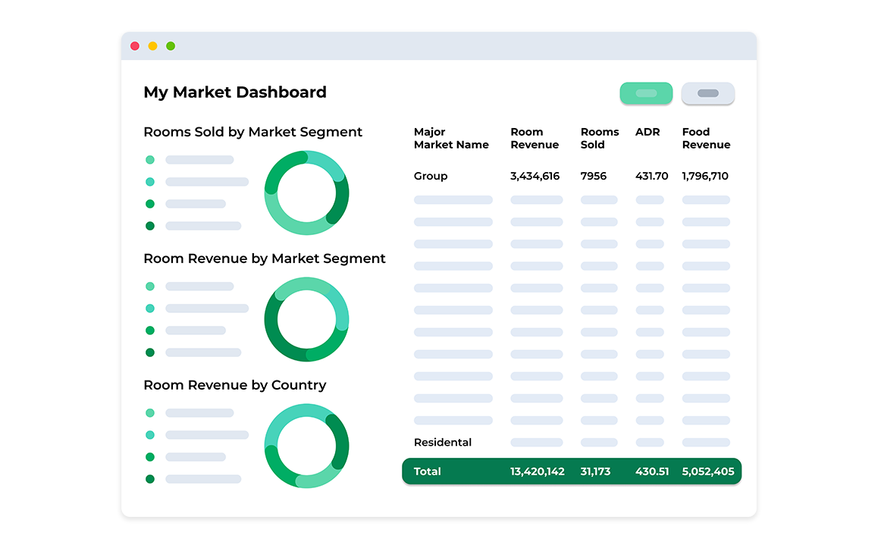The image size is (878, 548).
Task: Click the Rooms Sold column header
Action: pyautogui.click(x=600, y=138)
